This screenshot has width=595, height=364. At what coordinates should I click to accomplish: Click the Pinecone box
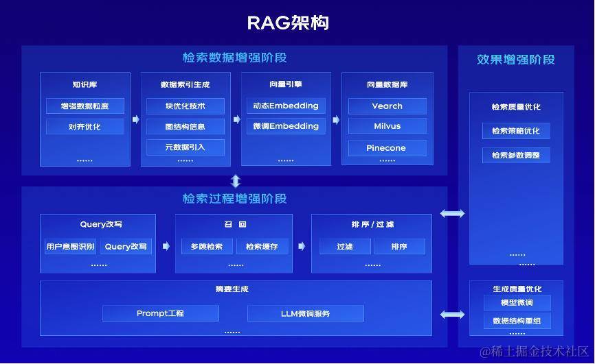[x=387, y=148]
